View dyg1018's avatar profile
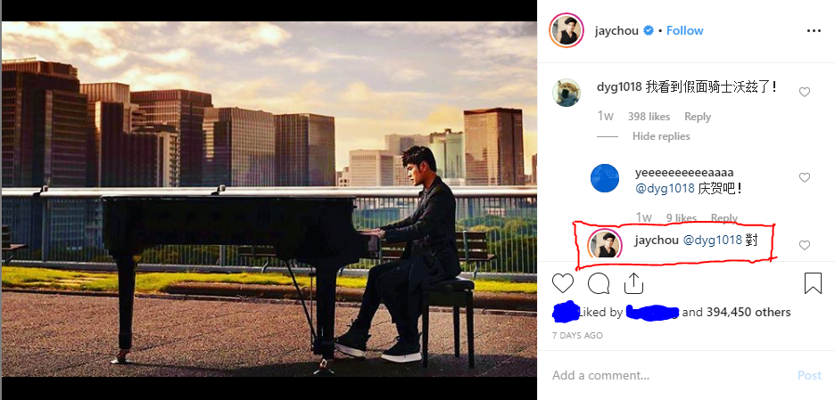 click(566, 93)
